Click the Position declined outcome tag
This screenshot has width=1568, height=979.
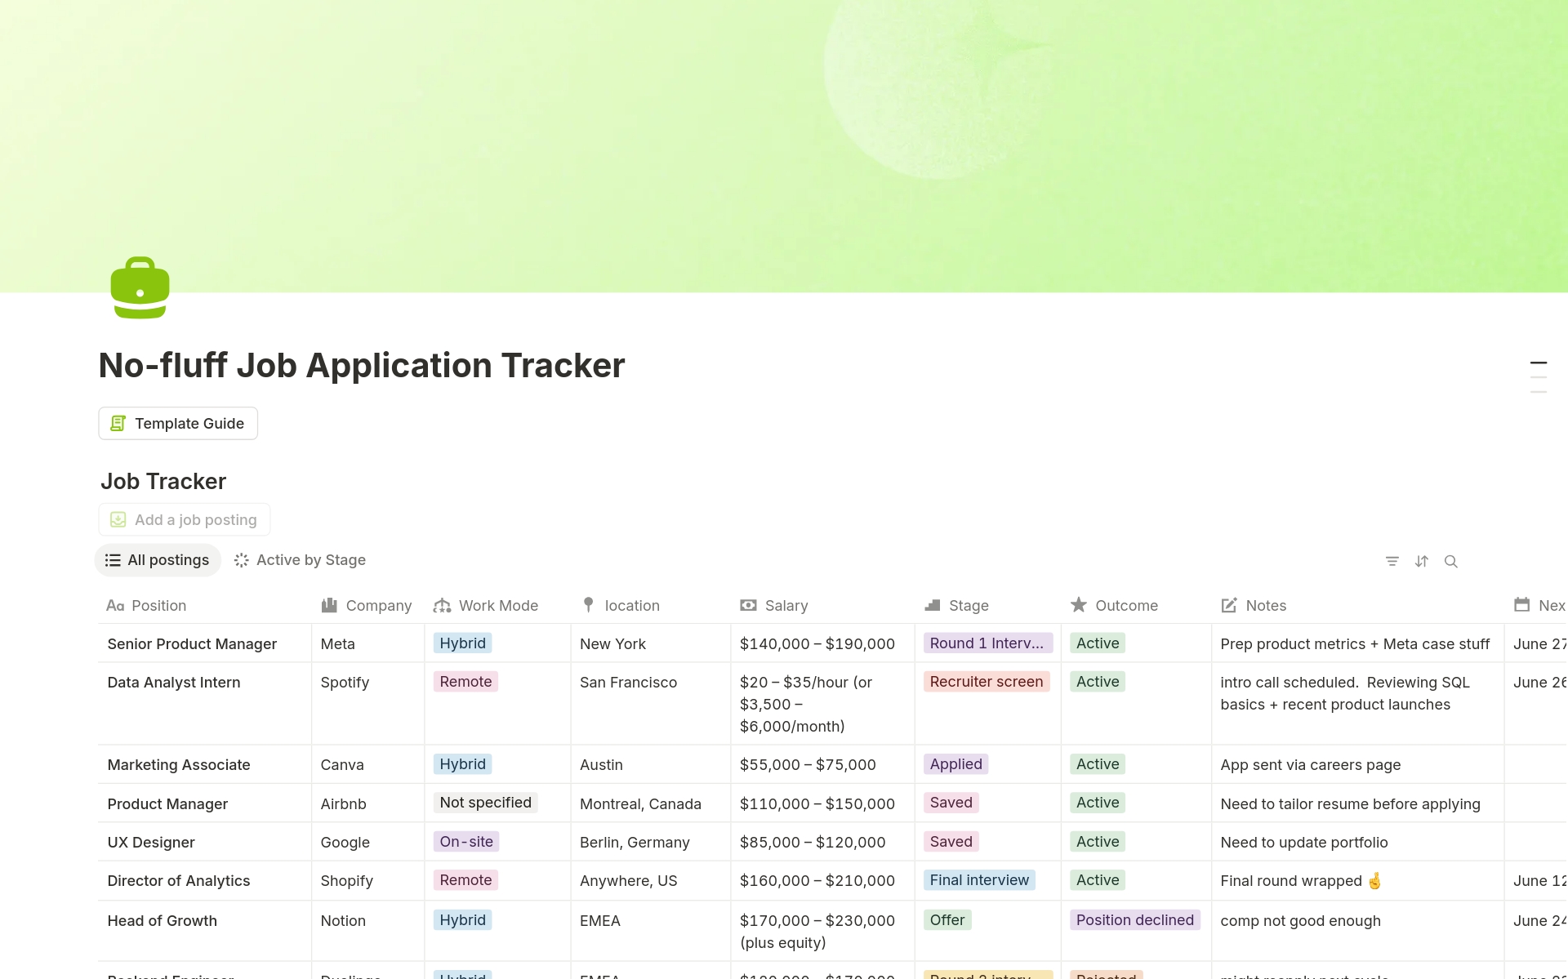1135,919
